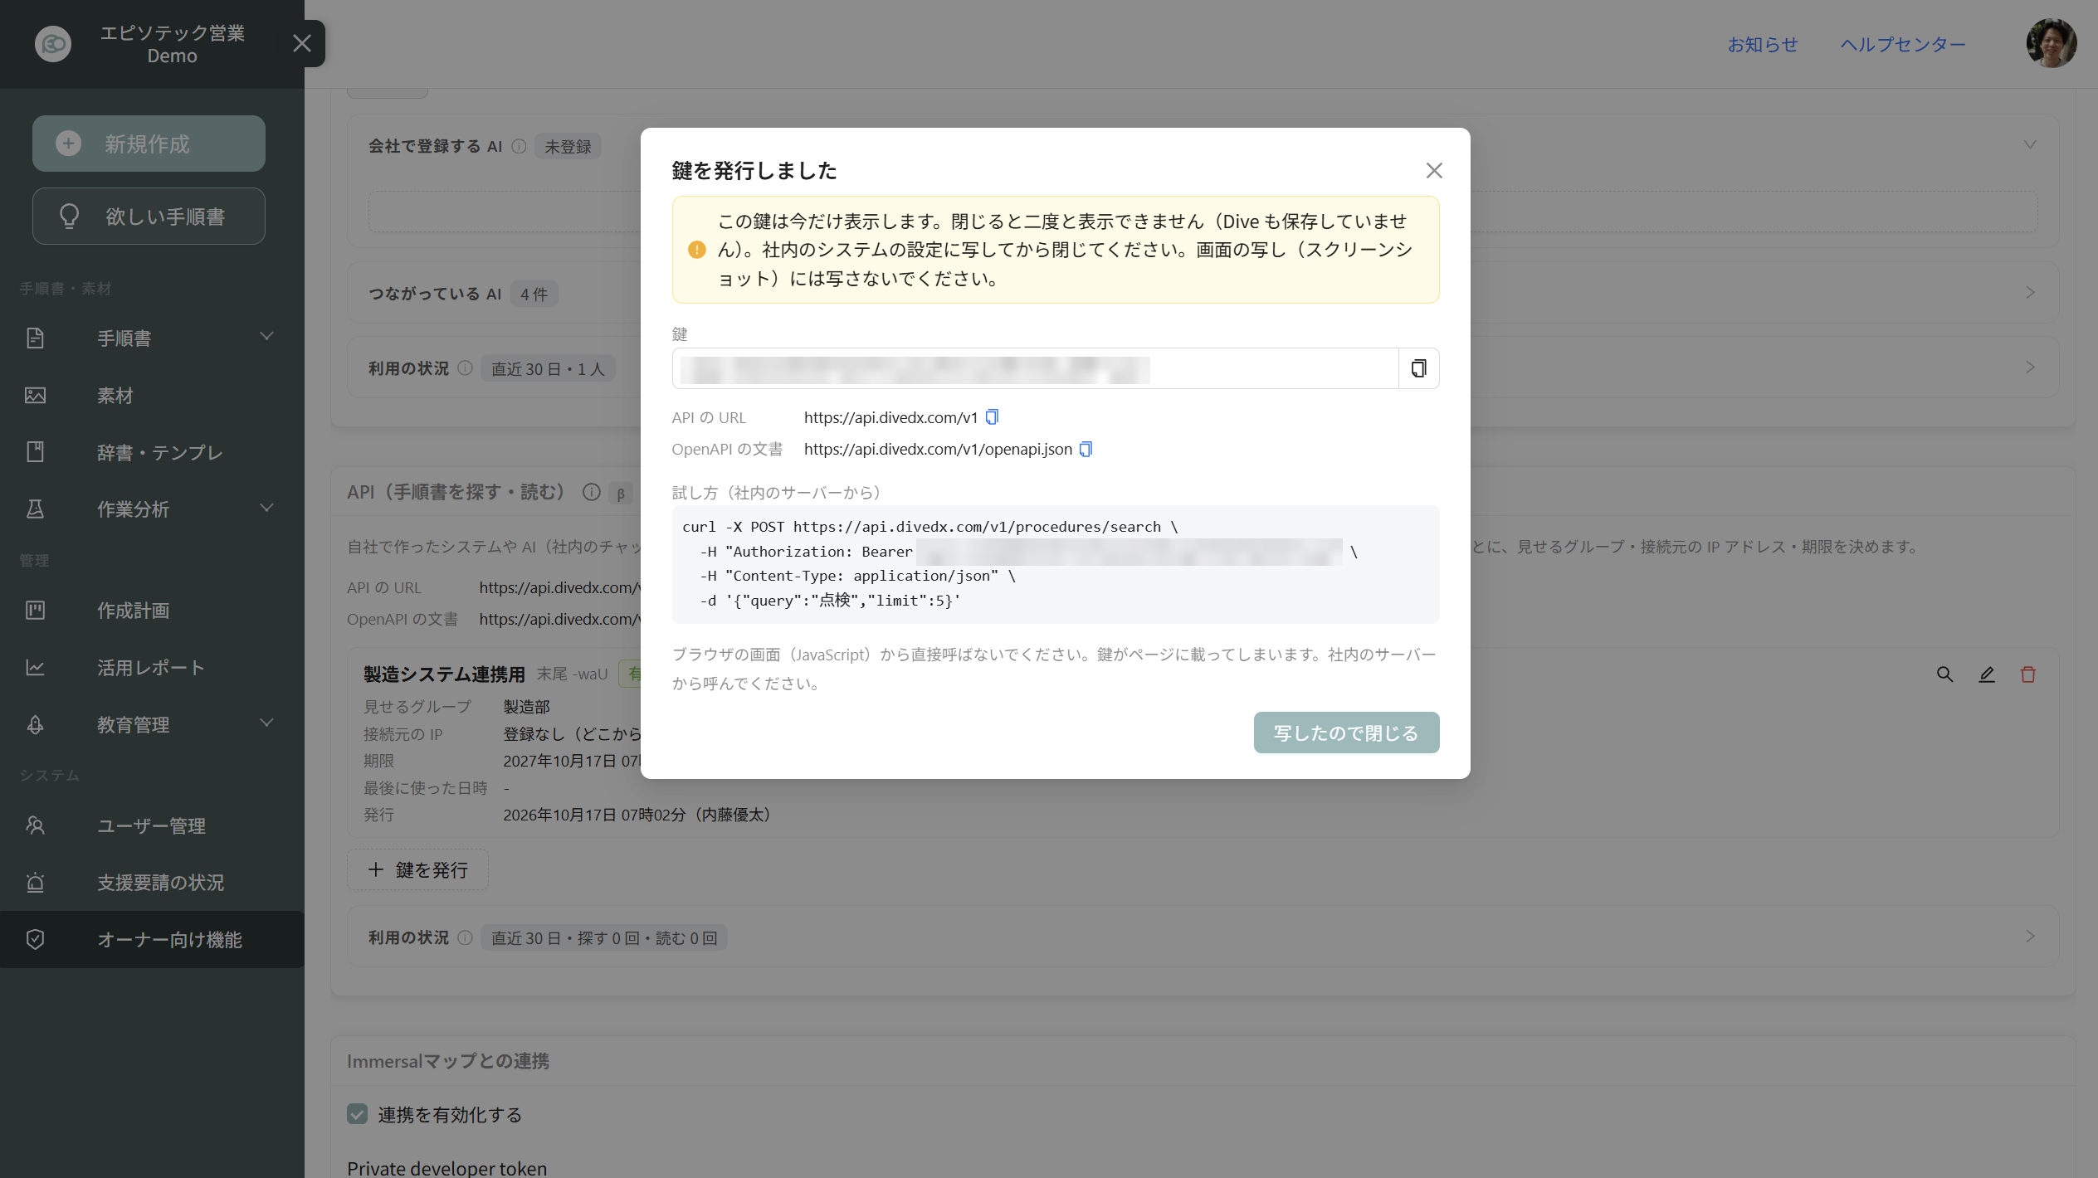Open 手順書 in the sidebar
The image size is (2098, 1178).
(124, 338)
